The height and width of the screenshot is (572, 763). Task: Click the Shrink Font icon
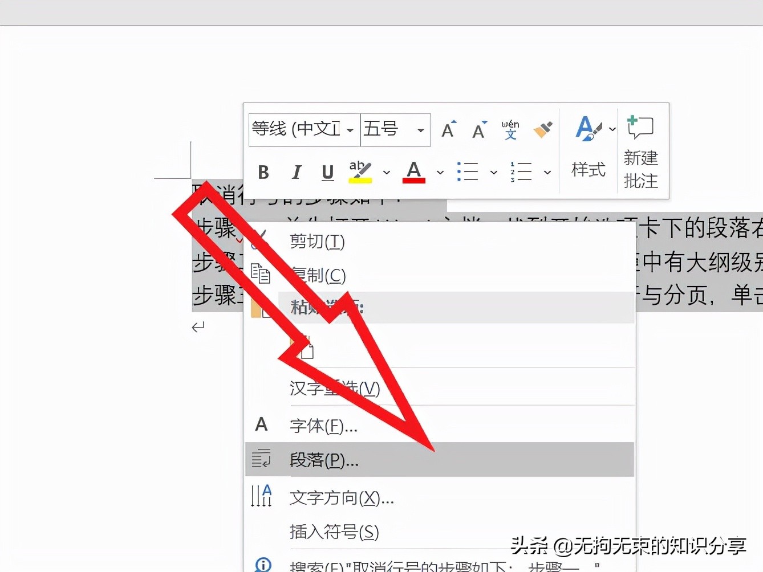point(480,129)
